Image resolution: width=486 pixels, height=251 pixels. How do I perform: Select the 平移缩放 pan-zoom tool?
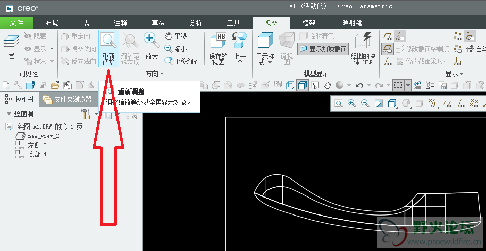pyautogui.click(x=181, y=61)
